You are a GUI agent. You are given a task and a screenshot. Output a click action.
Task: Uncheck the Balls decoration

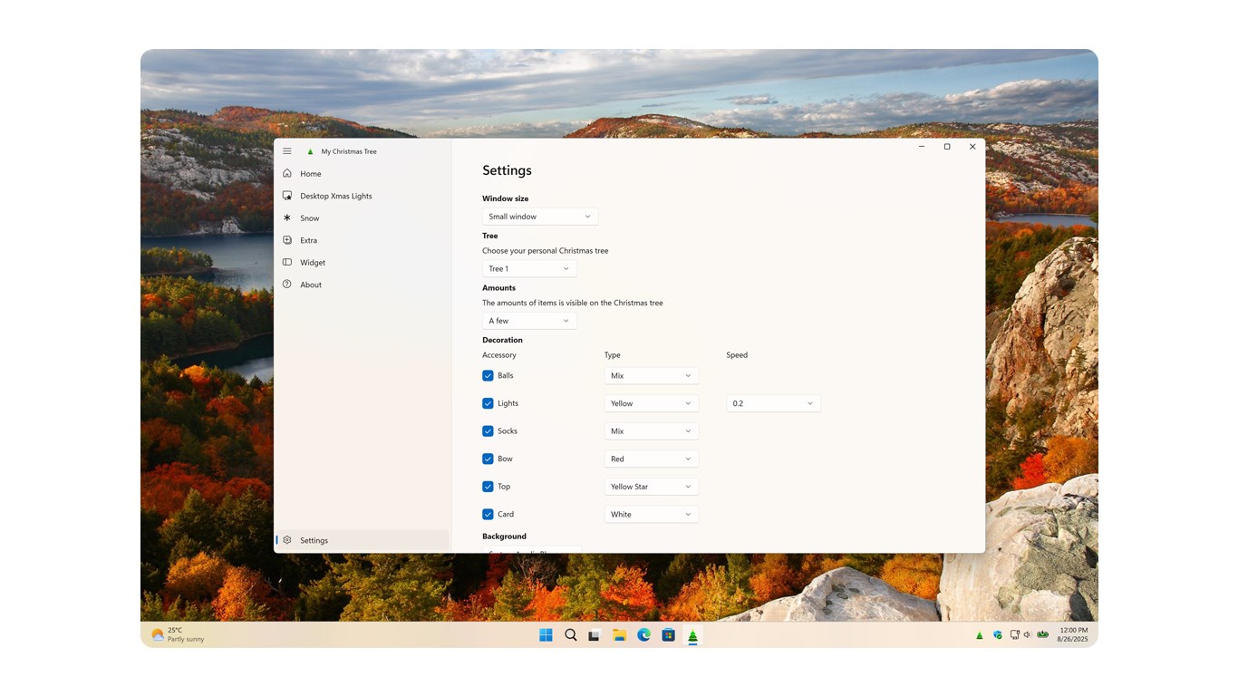pyautogui.click(x=488, y=375)
